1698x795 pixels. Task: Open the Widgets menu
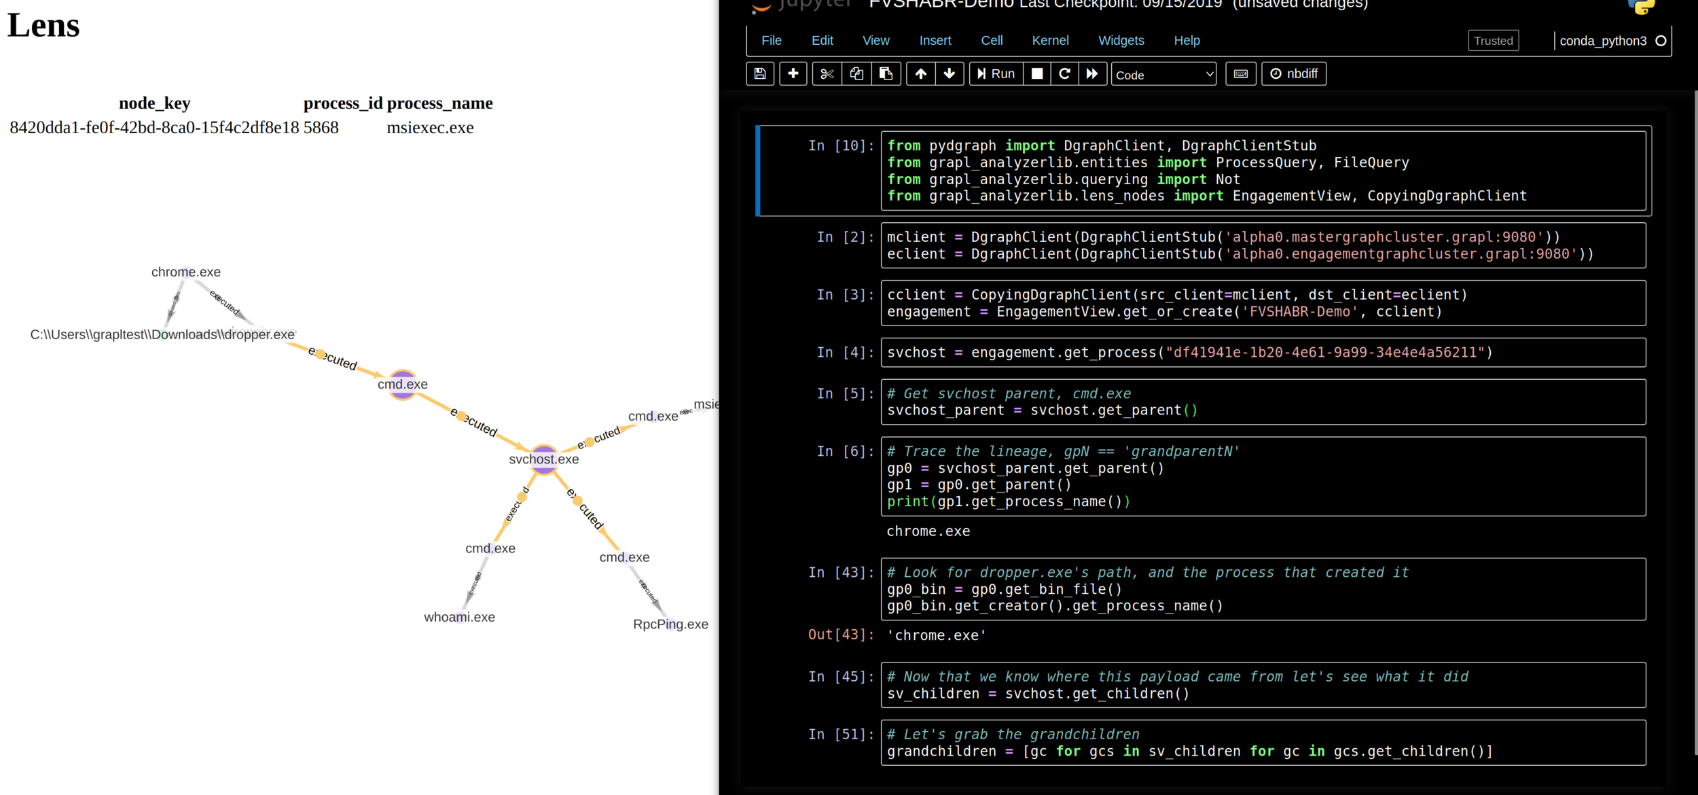1121,41
